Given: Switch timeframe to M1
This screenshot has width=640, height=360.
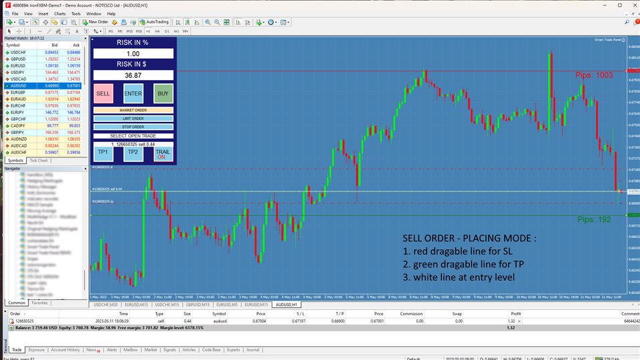Looking at the screenshot, I should 111,31.
